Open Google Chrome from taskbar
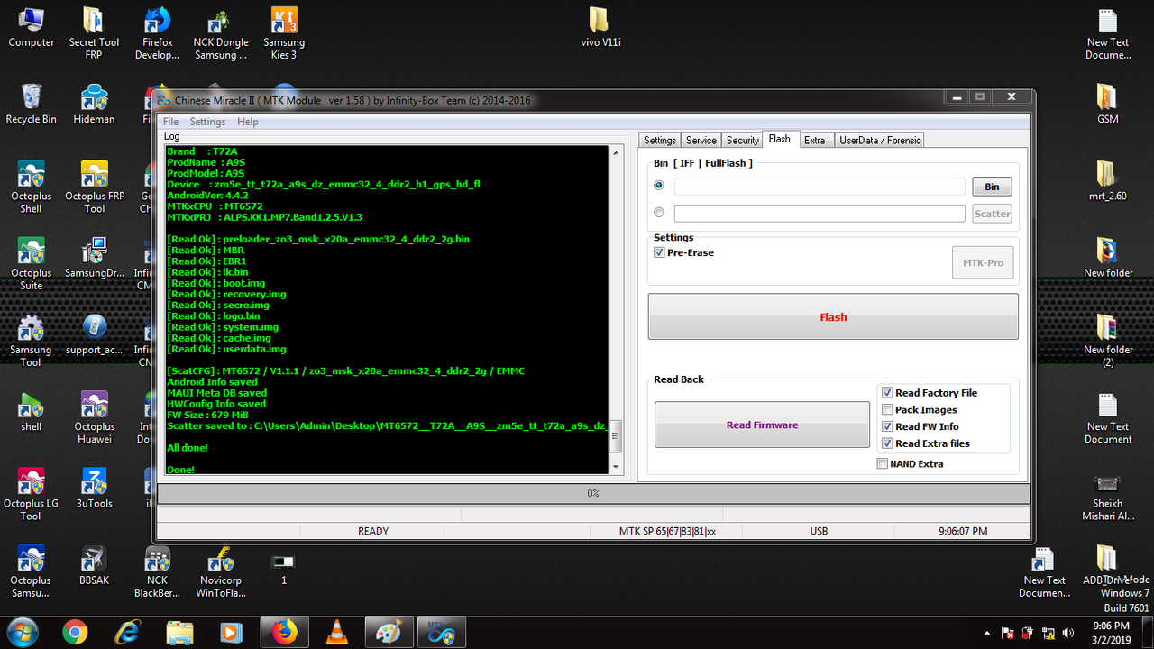The width and height of the screenshot is (1154, 649). coord(75,633)
